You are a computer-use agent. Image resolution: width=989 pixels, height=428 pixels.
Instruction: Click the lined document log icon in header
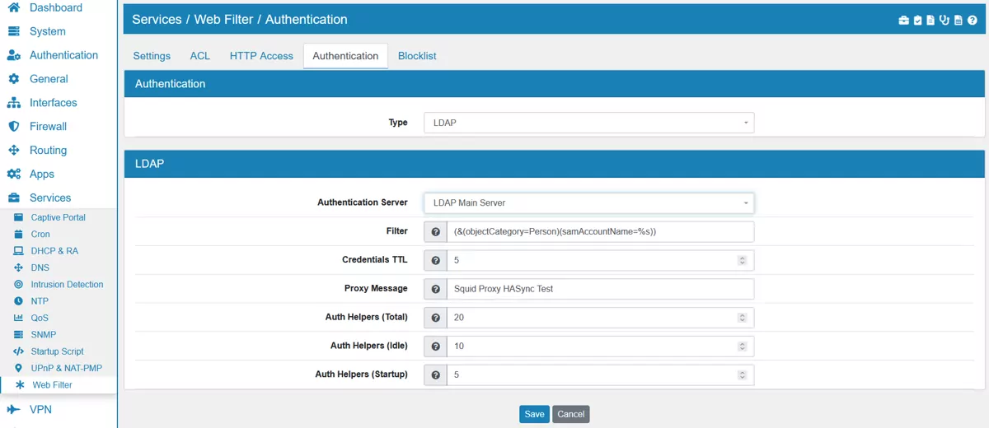click(959, 21)
